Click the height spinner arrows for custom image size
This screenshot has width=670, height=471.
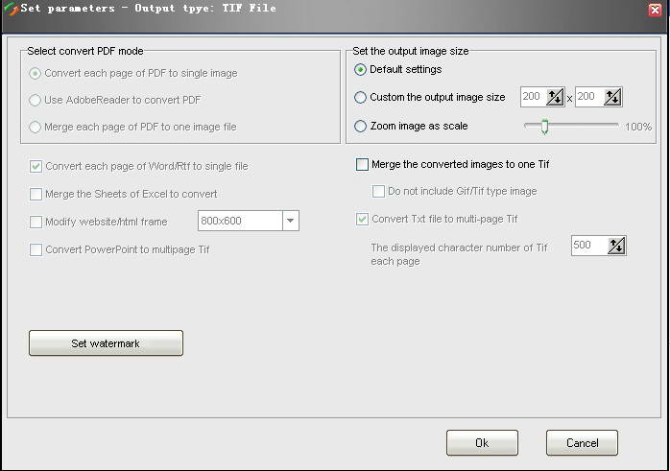click(611, 97)
